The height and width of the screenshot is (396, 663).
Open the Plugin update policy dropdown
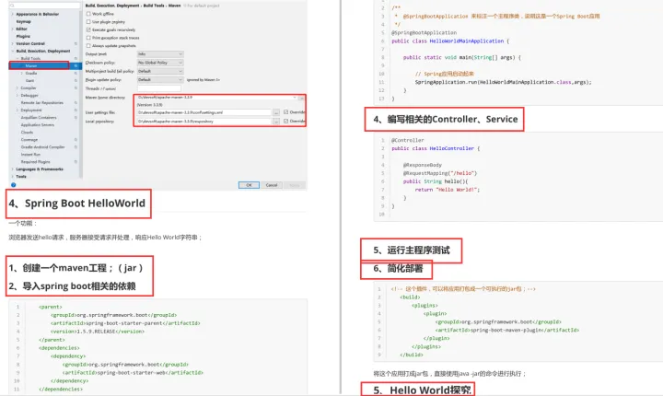click(160, 79)
